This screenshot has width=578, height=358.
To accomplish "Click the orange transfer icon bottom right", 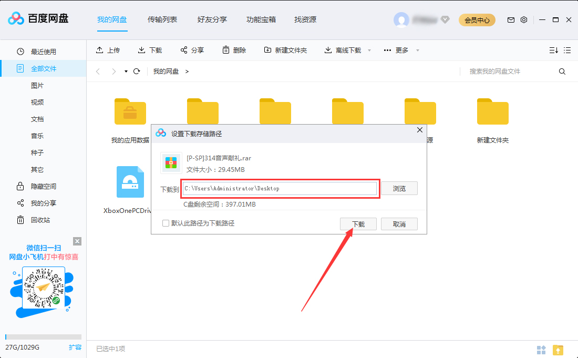I will point(558,350).
